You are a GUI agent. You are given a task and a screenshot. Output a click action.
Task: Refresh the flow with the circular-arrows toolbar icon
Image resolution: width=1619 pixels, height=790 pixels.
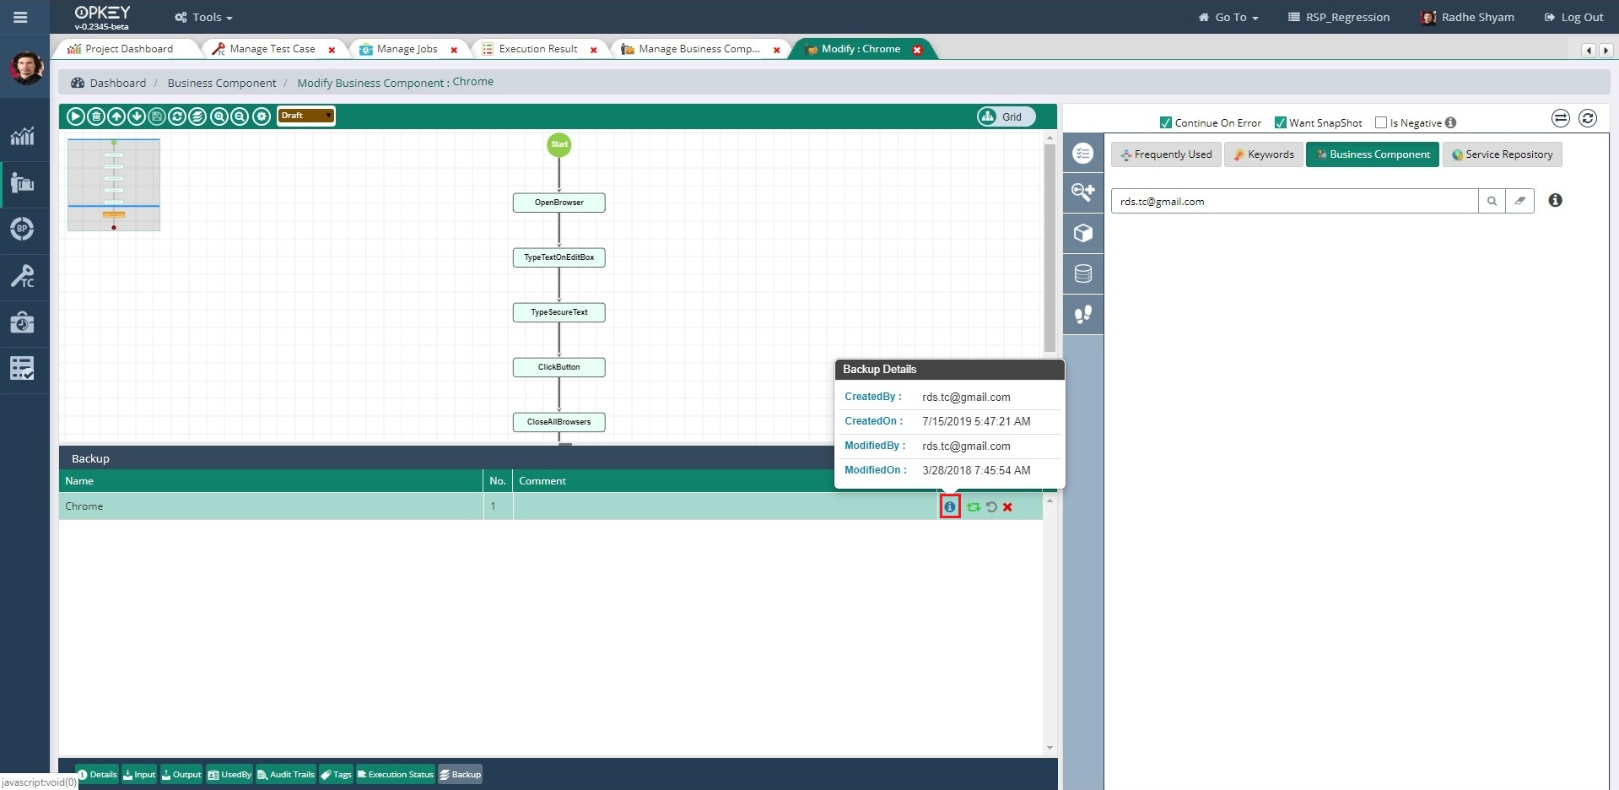177,116
